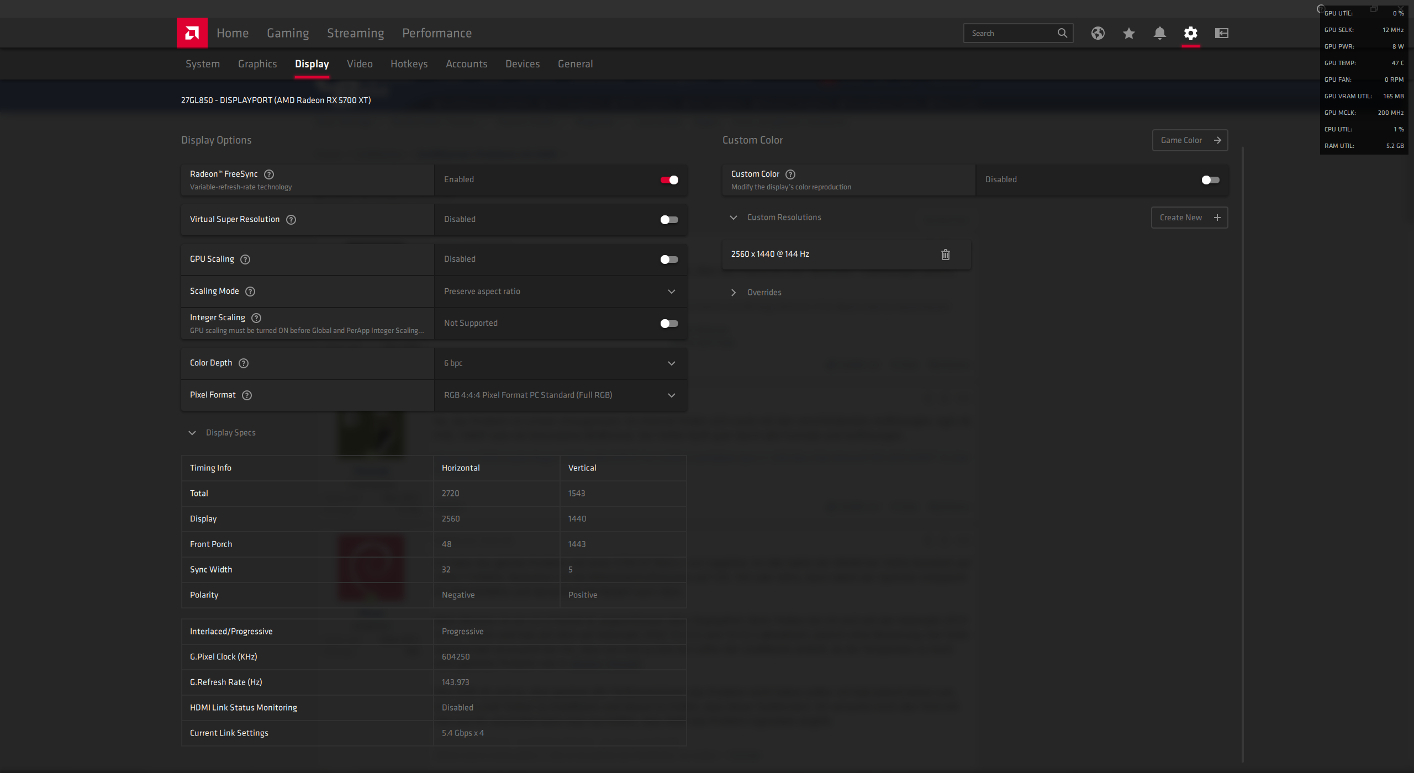Click the Game Color button
This screenshot has height=773, width=1414.
click(1189, 140)
